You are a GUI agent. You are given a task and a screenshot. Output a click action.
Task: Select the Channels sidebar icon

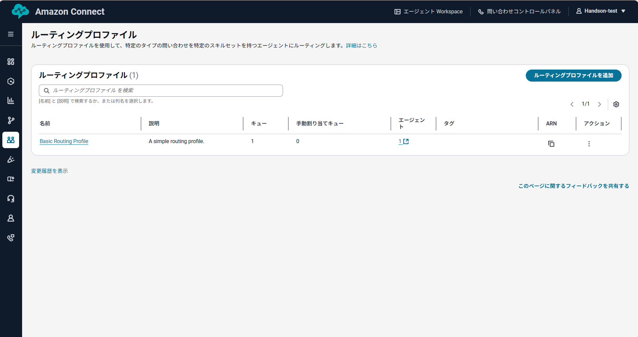click(x=11, y=81)
